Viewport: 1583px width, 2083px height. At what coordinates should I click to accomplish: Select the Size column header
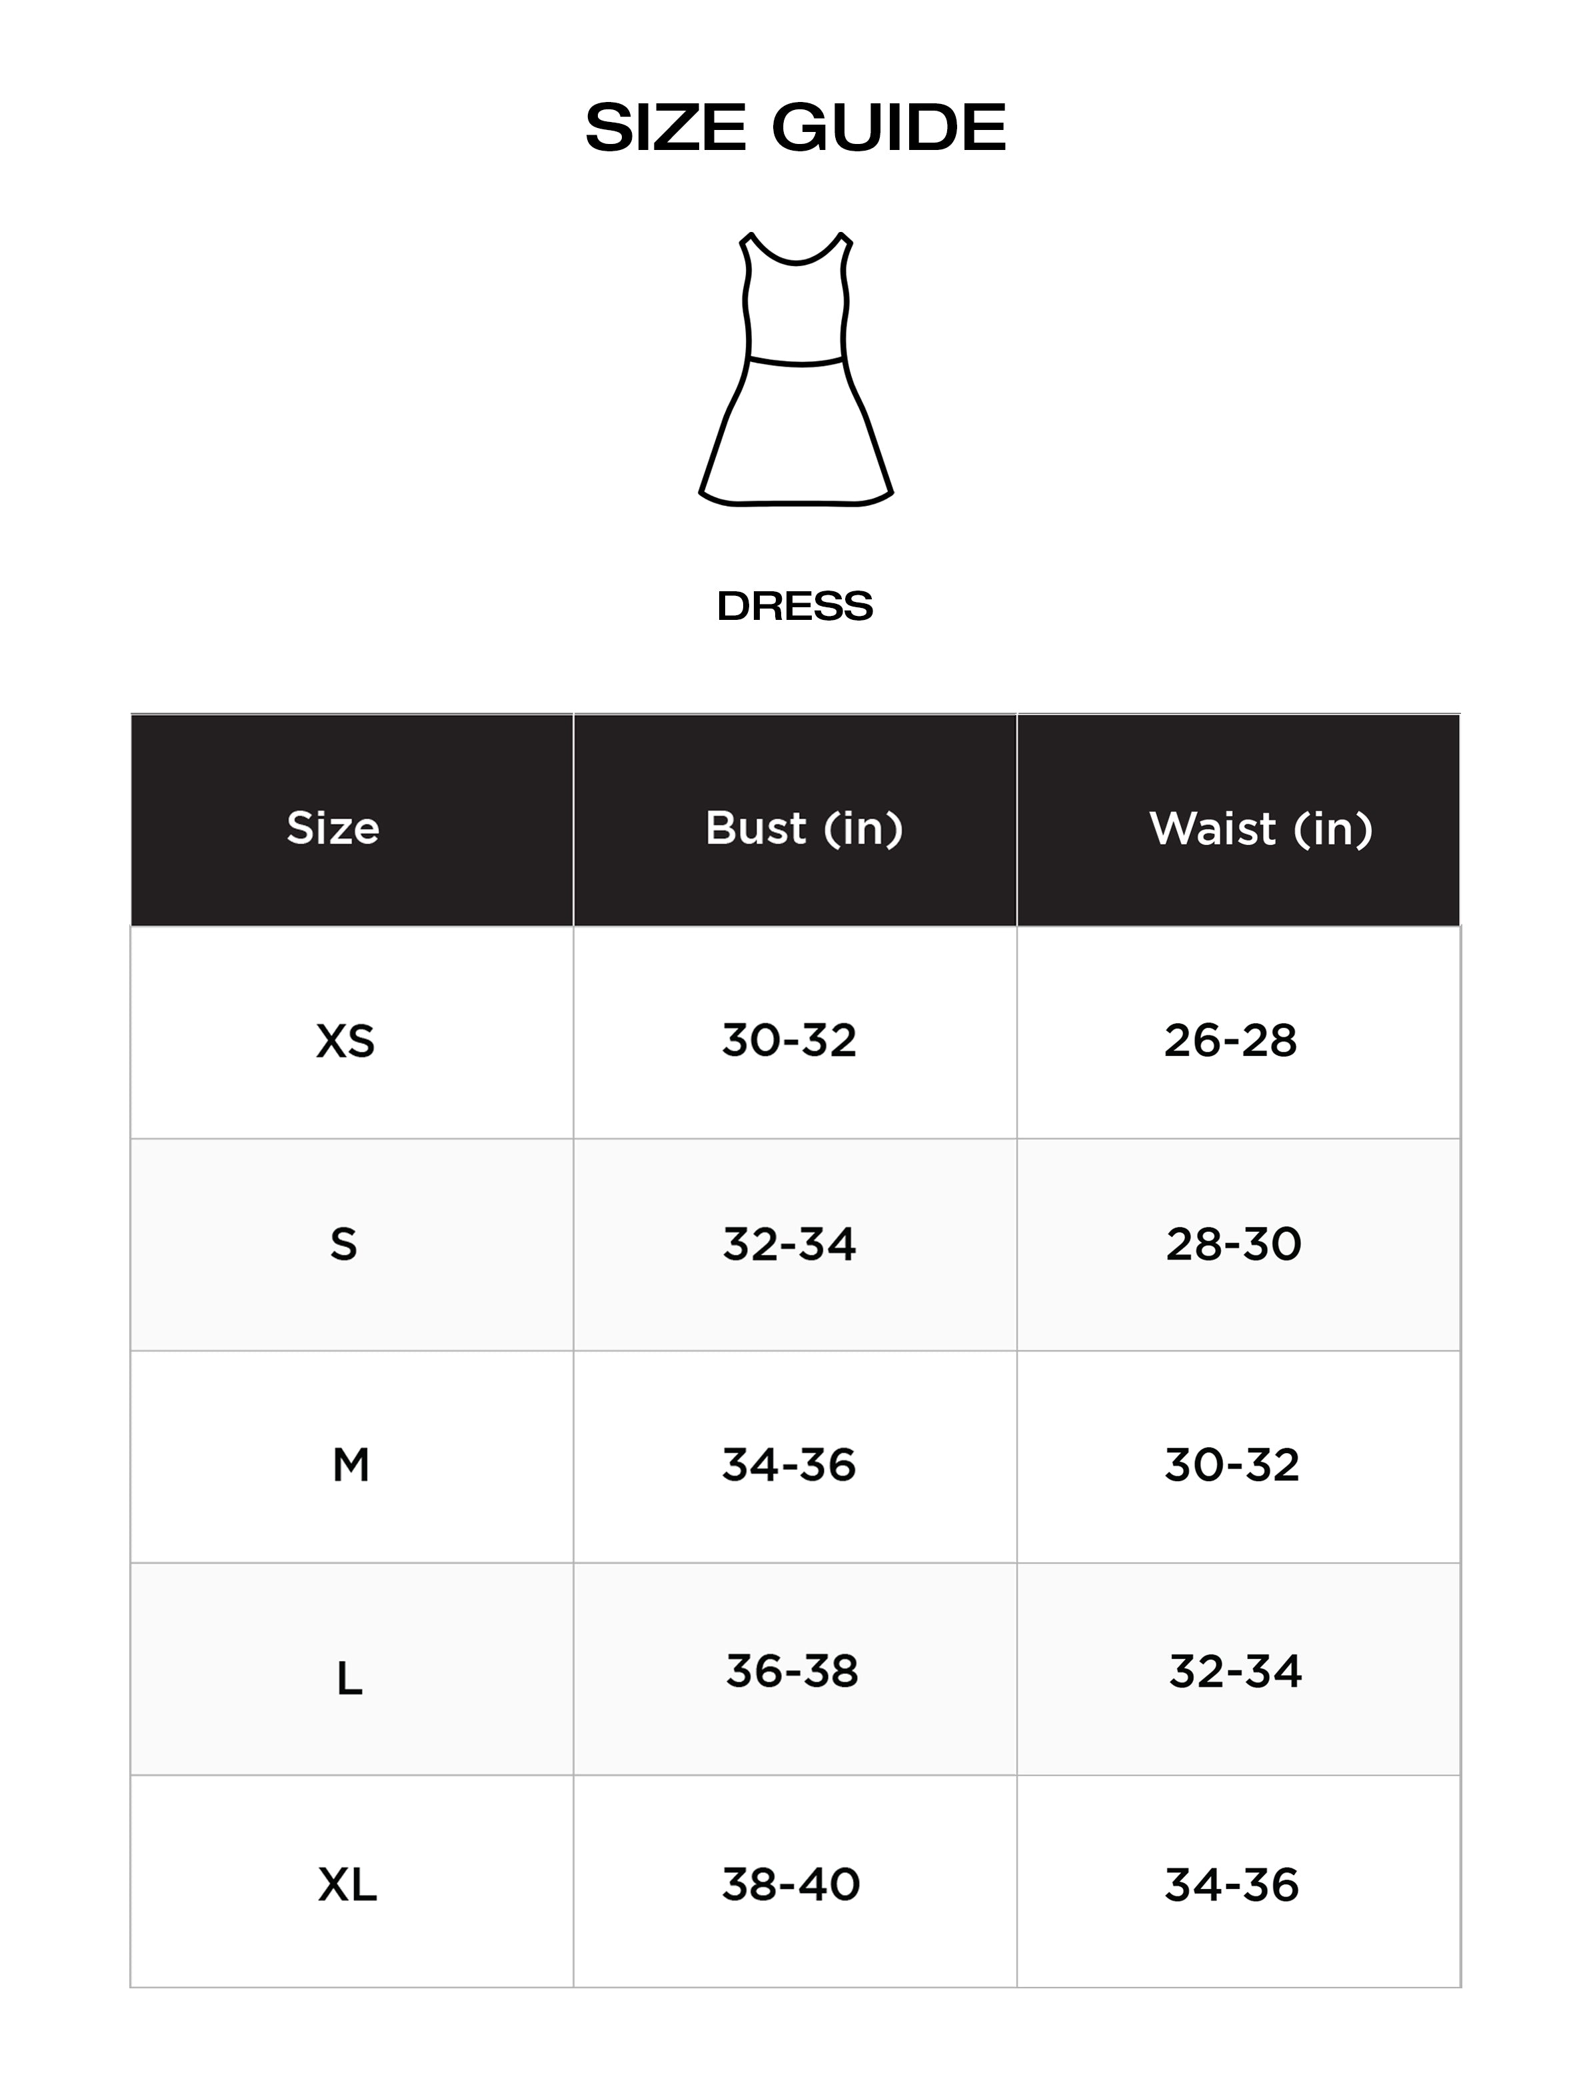pos(333,828)
